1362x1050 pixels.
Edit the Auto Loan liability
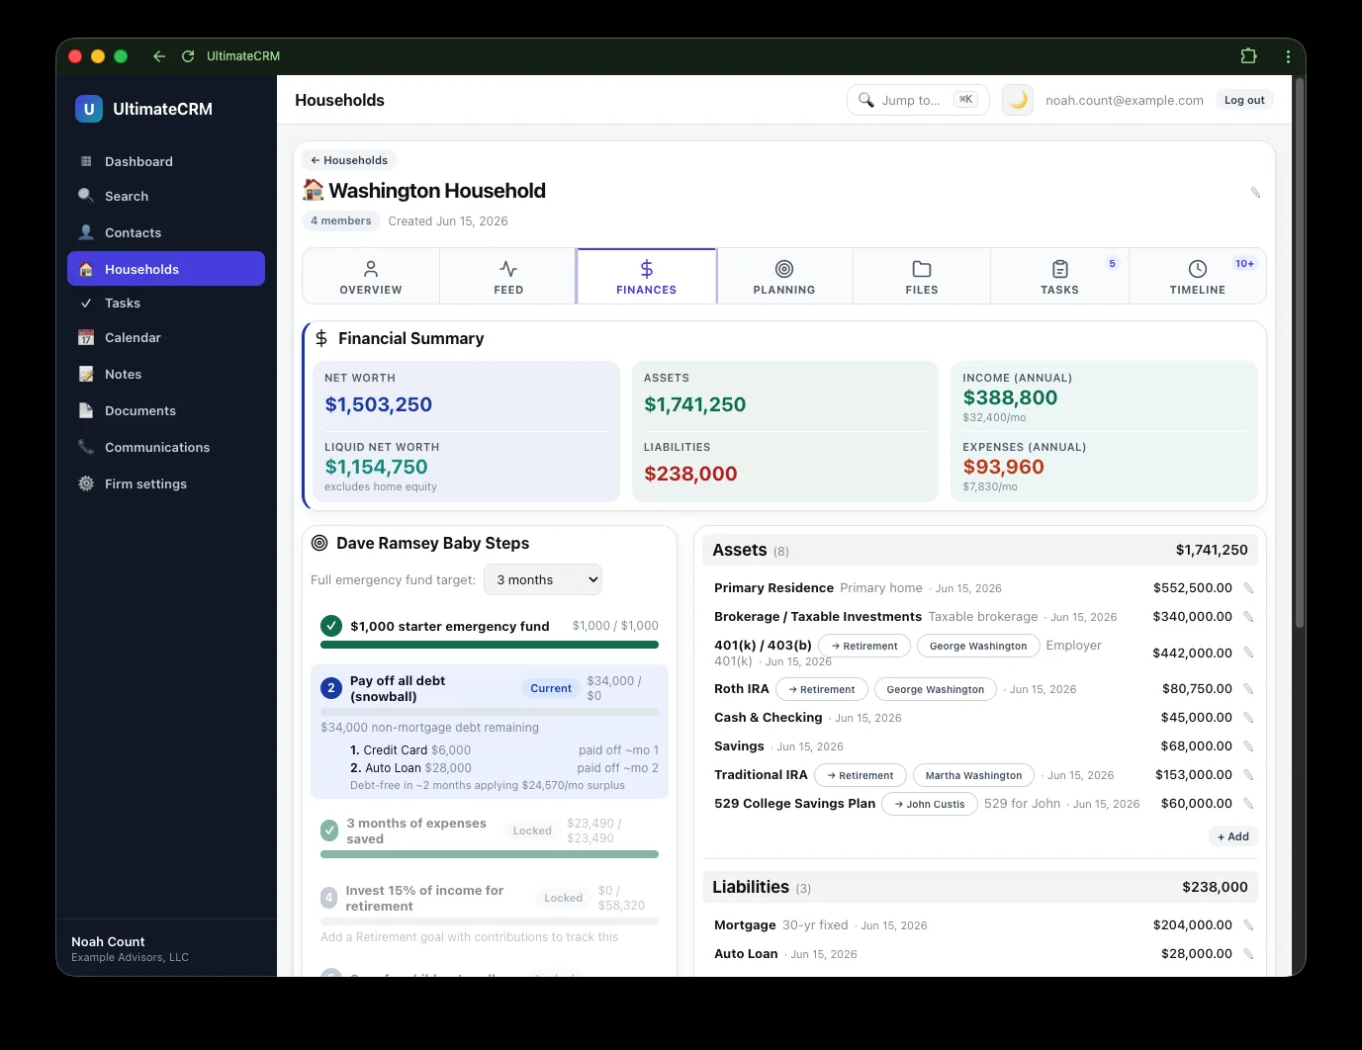click(x=1248, y=954)
